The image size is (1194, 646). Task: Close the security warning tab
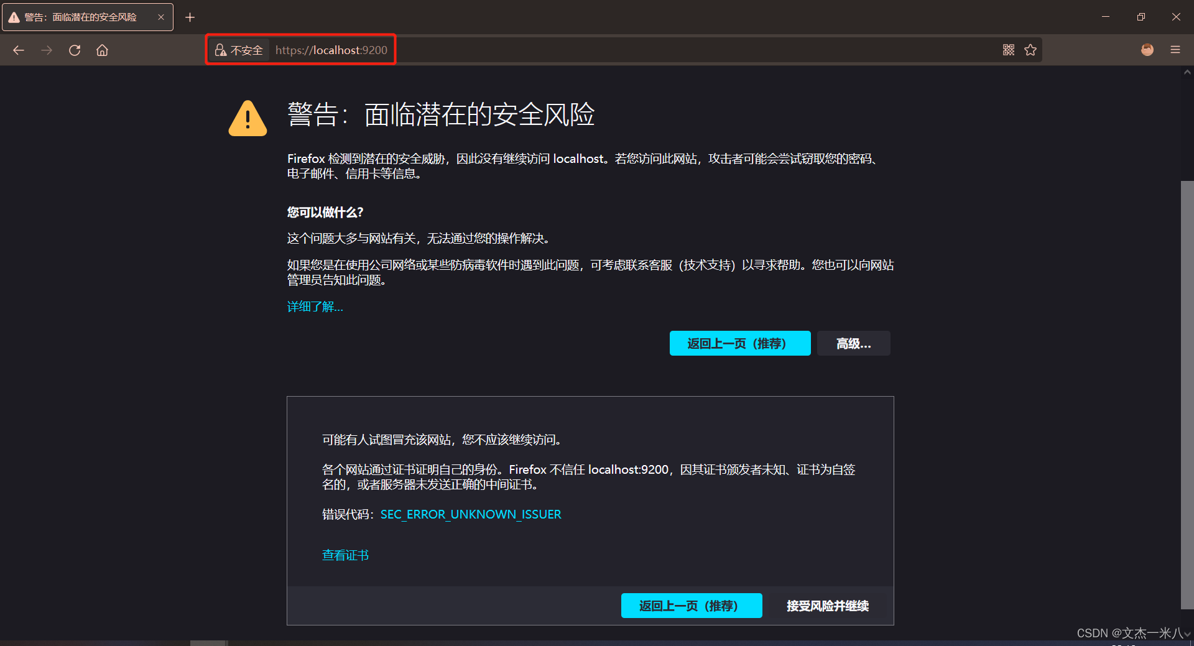click(161, 17)
